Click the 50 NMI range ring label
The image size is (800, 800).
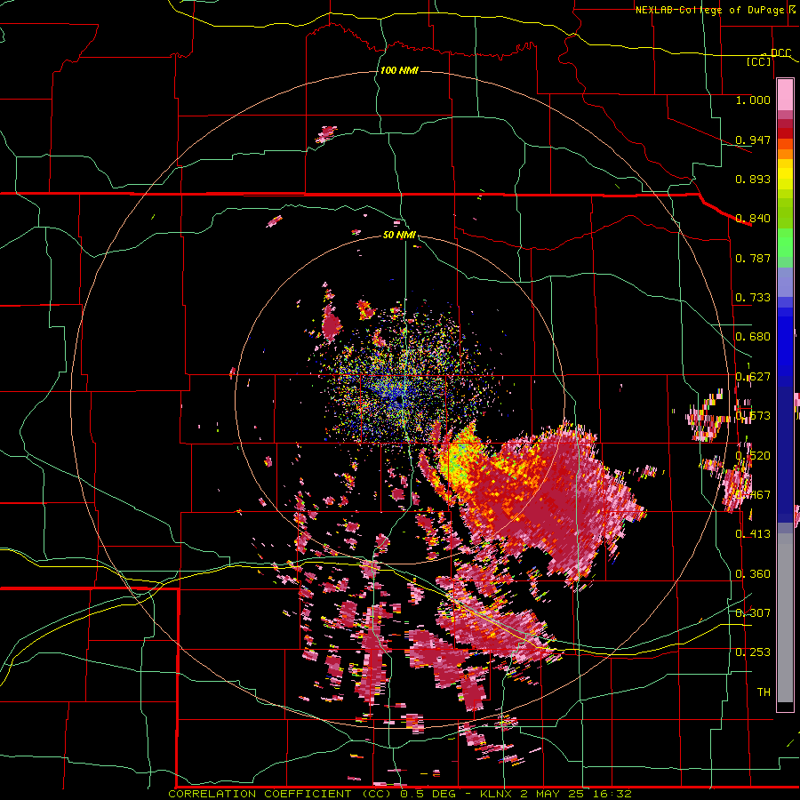(x=399, y=235)
